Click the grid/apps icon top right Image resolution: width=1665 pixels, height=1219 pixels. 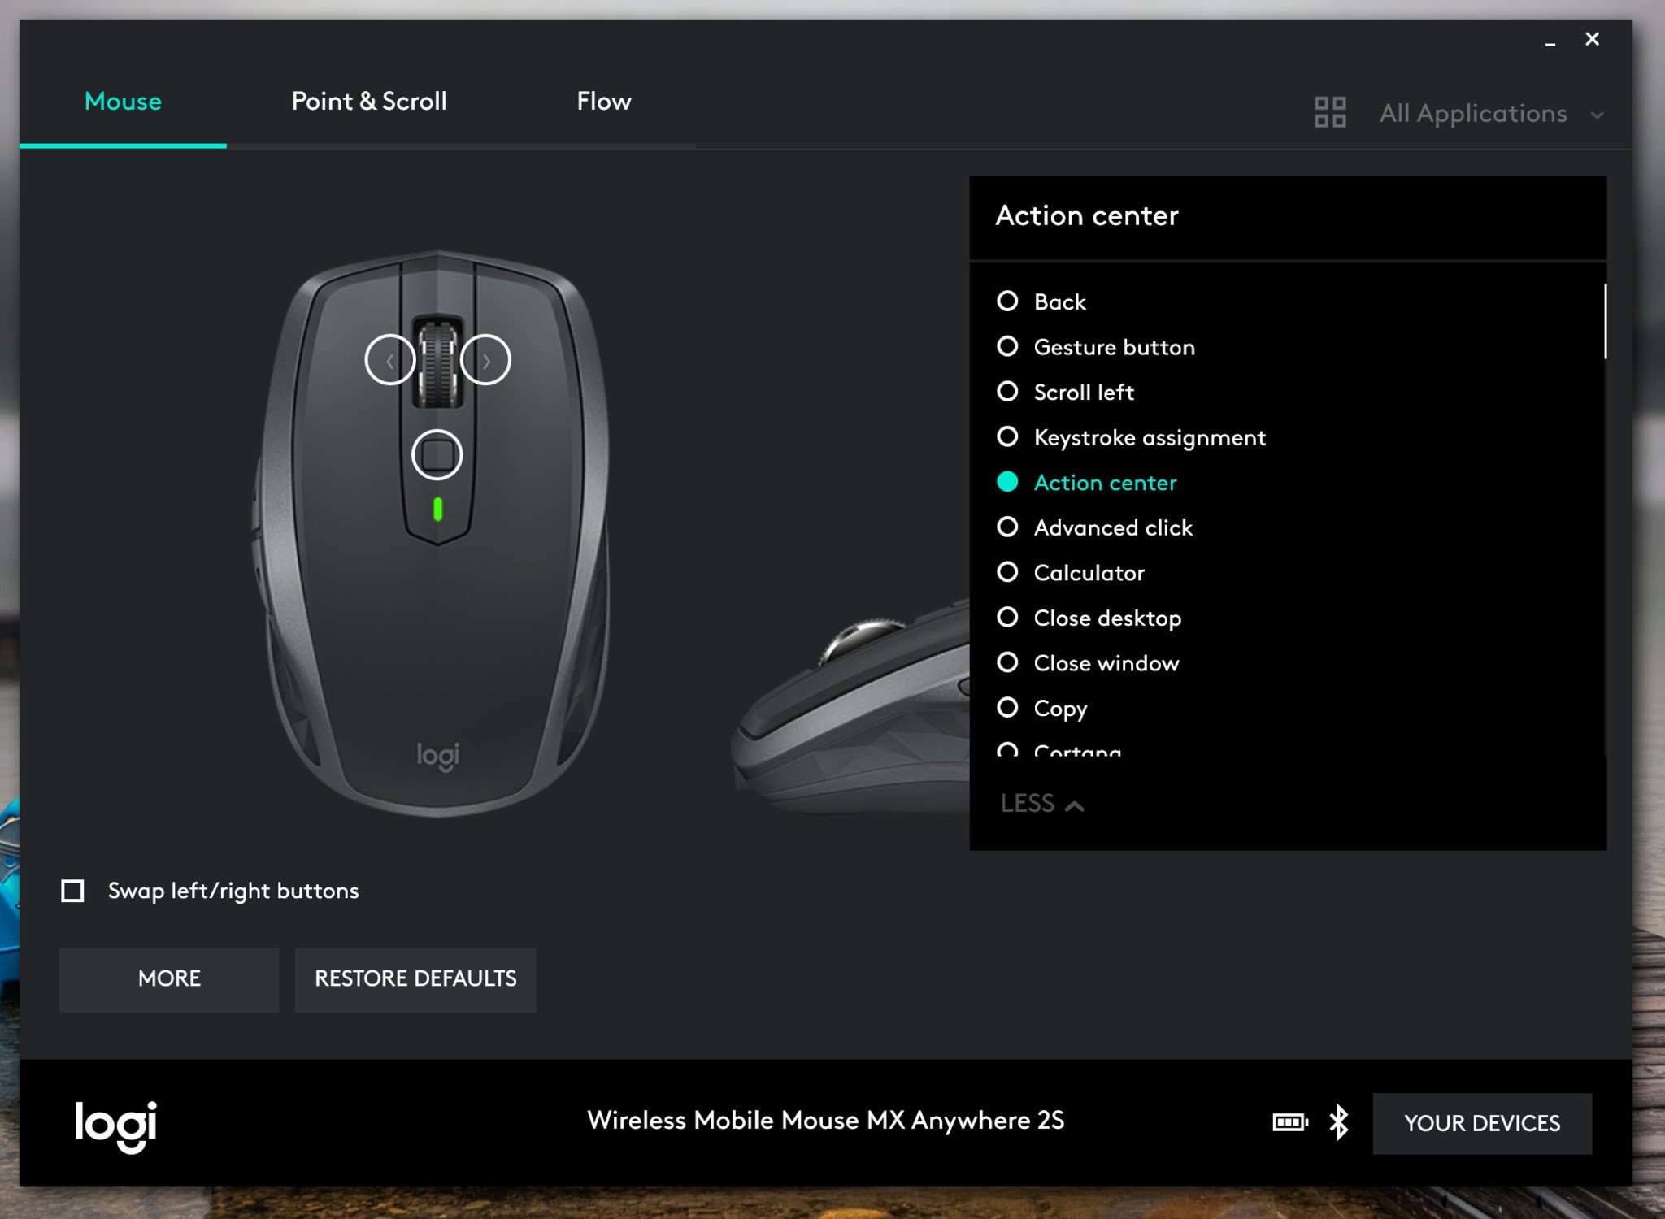[1329, 112]
